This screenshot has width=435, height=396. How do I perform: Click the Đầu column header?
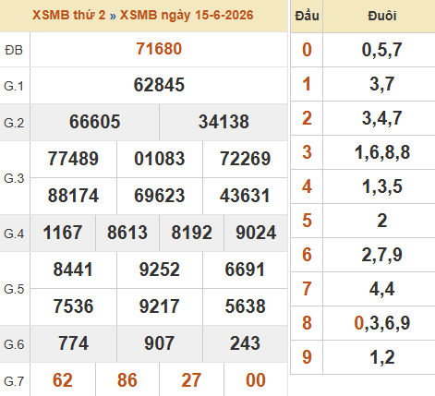307,16
